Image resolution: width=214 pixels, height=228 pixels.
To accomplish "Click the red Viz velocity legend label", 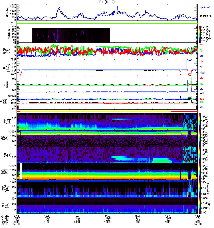I will [201, 78].
